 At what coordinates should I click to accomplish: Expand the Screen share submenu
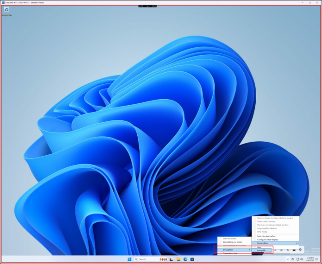pyautogui.click(x=275, y=243)
